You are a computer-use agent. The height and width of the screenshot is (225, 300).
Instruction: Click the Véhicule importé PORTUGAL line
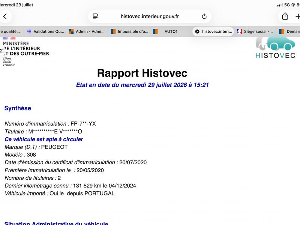[x=60, y=193]
